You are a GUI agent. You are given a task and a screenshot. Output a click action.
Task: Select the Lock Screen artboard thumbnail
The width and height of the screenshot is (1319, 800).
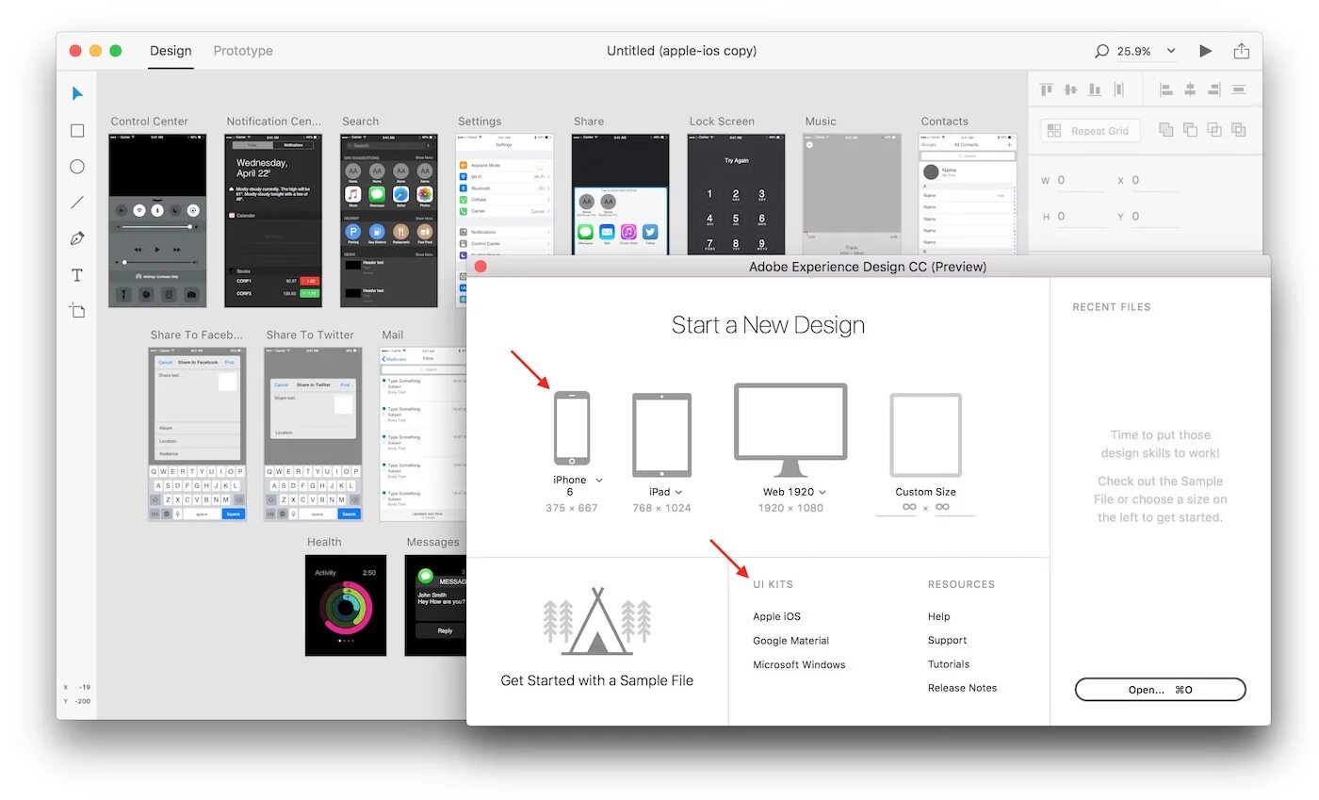(x=736, y=194)
